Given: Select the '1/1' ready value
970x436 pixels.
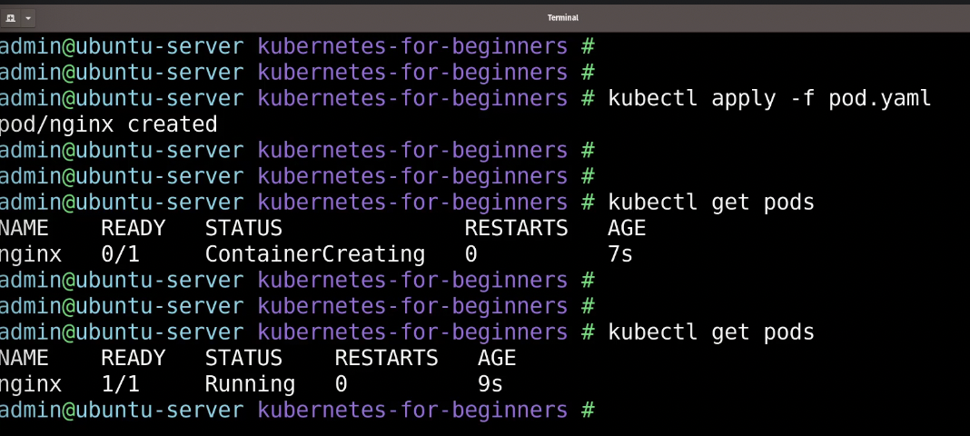Looking at the screenshot, I should [x=121, y=384].
